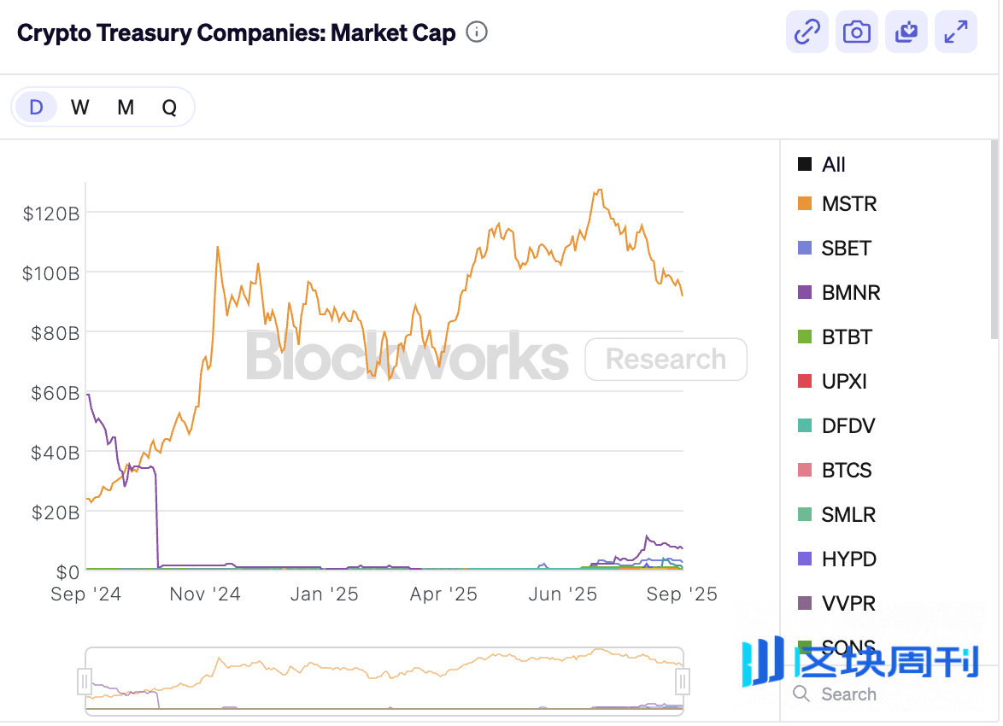Toggle the All legend series

click(821, 164)
